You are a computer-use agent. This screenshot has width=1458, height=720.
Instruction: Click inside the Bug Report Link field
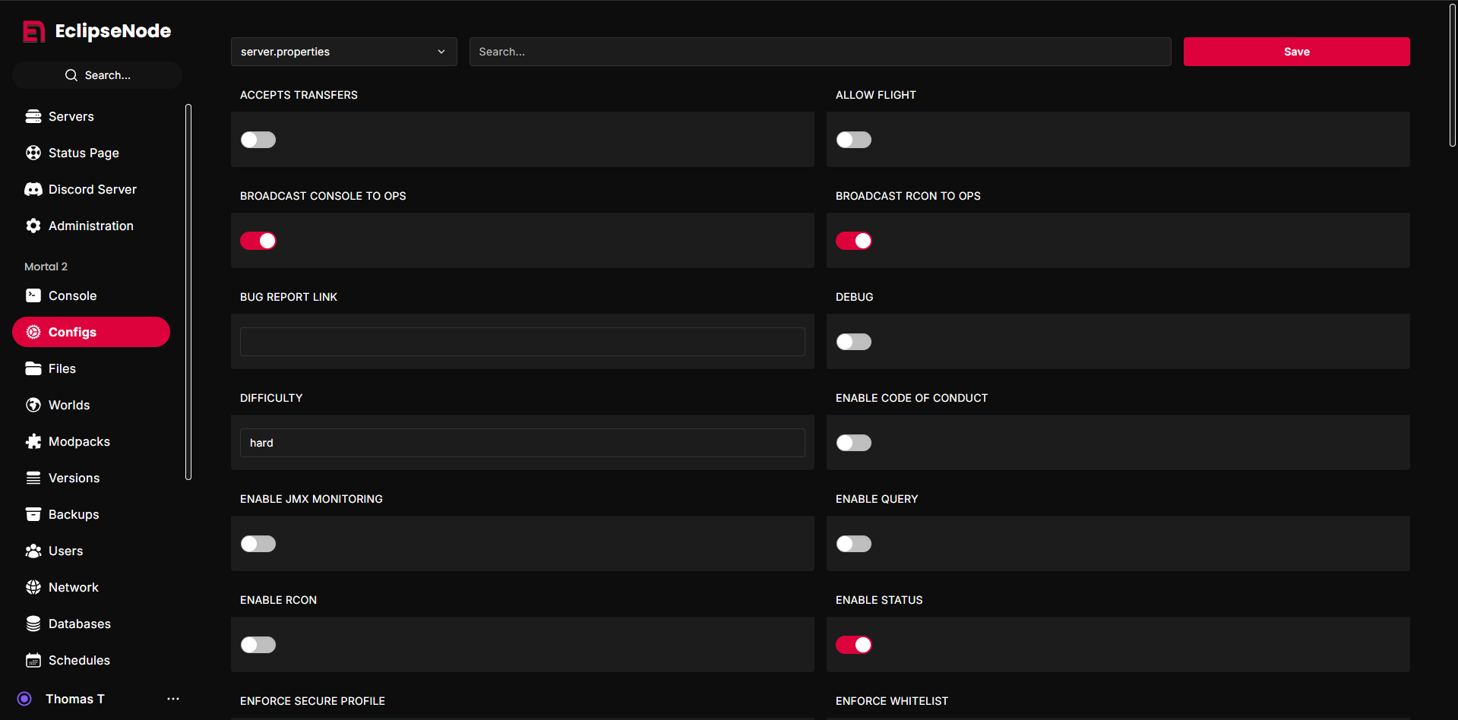(x=522, y=341)
